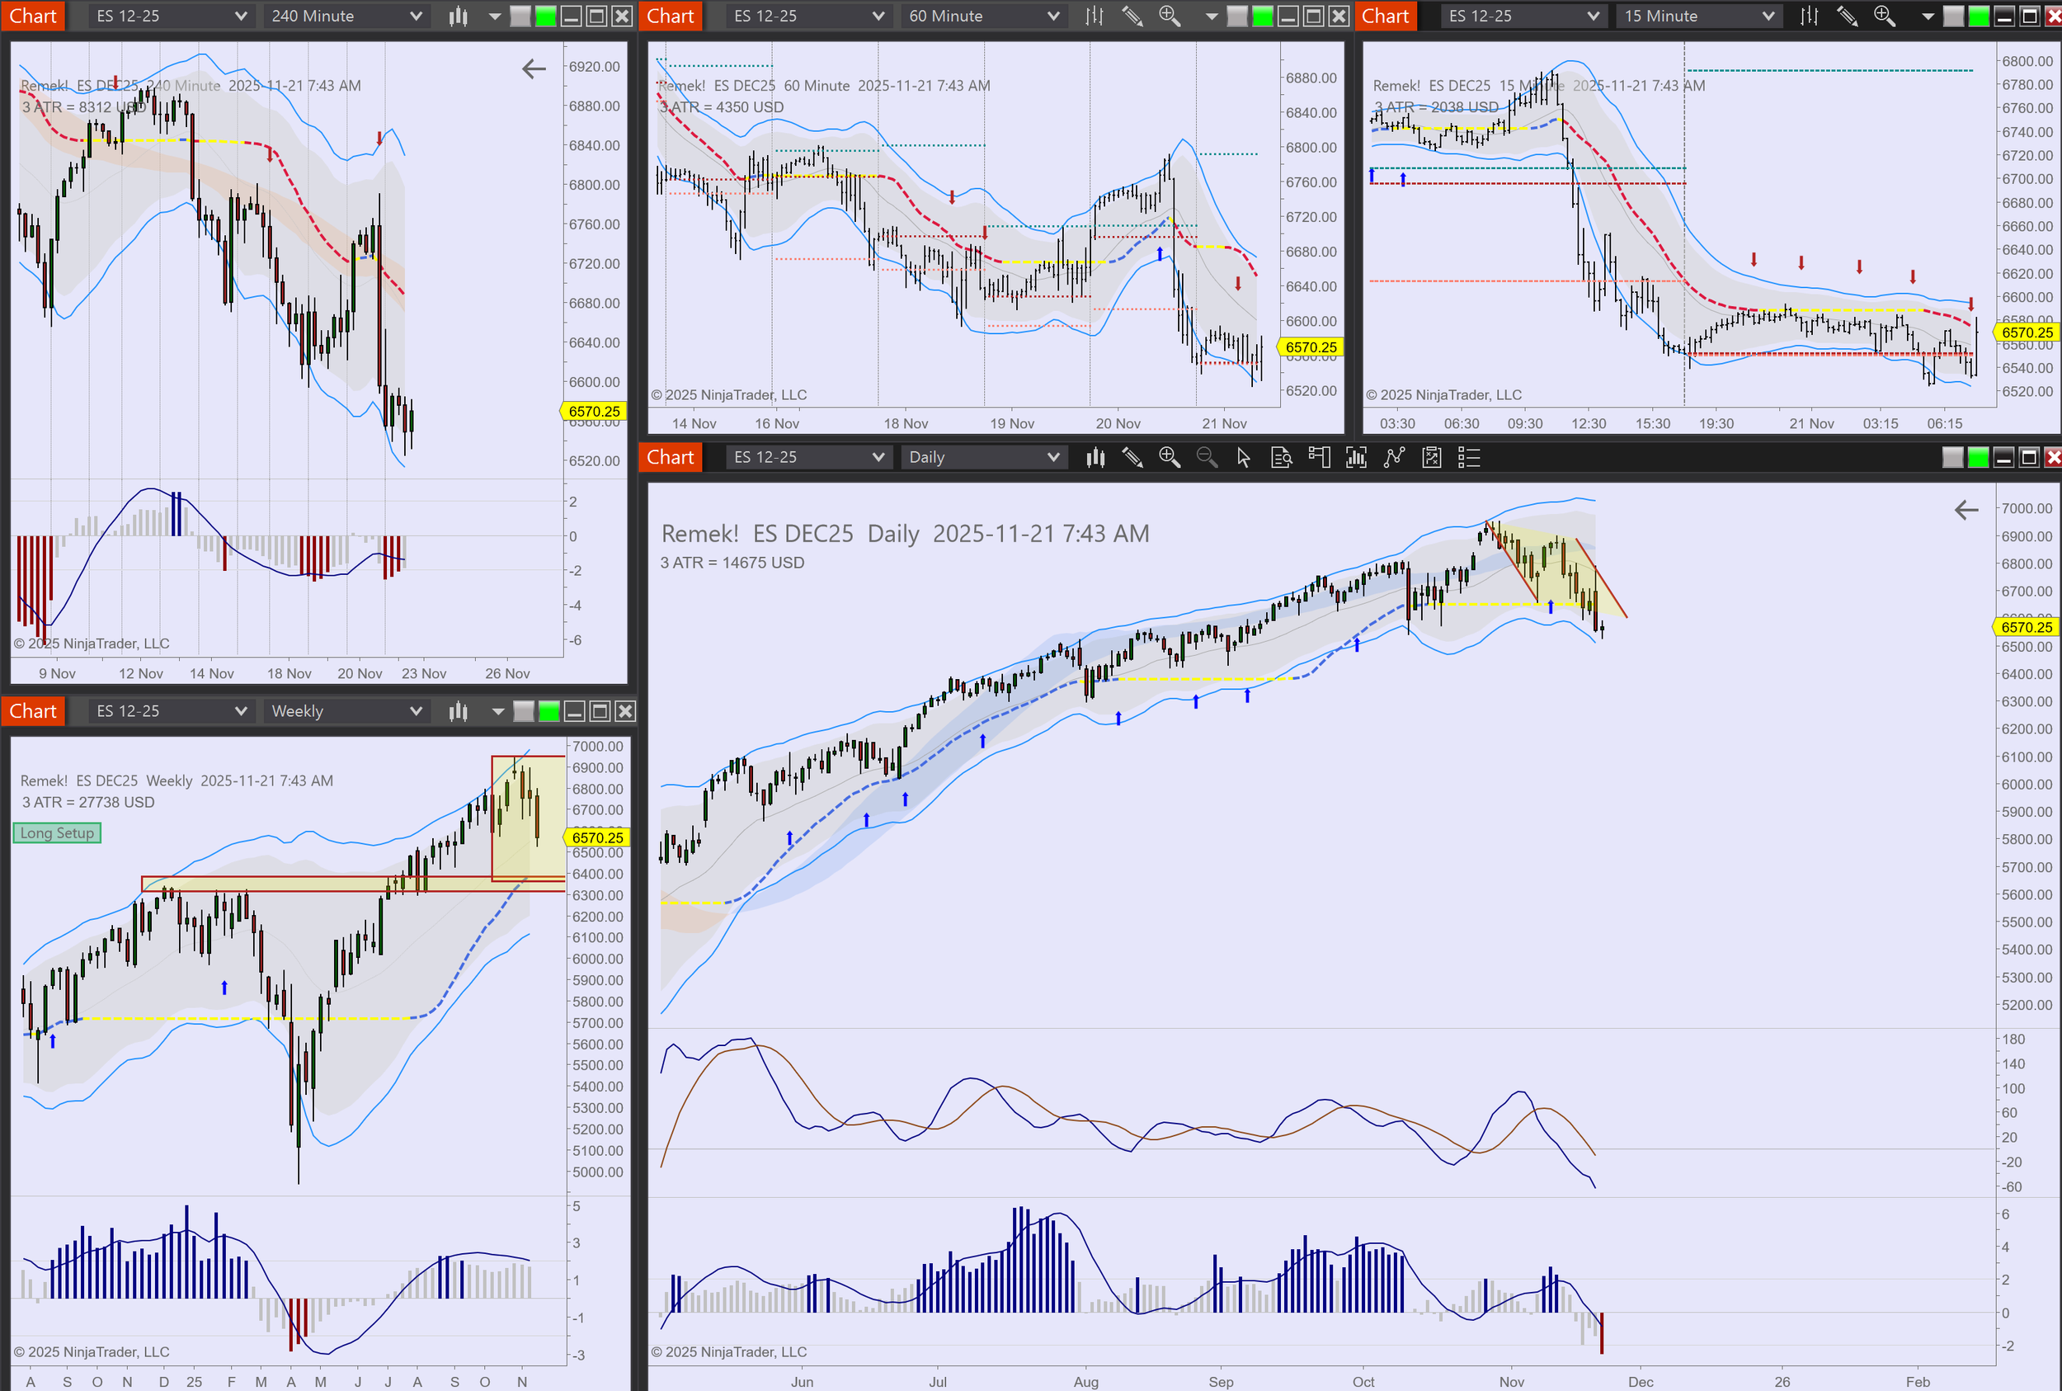
Task: Toggle green link button in 60 Minute chart
Action: 1263,16
